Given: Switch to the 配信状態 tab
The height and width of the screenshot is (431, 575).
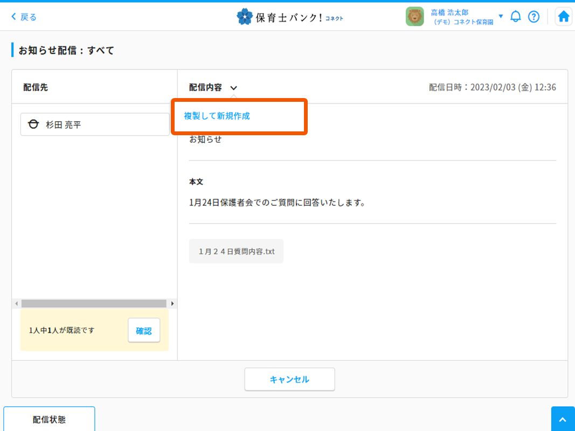Looking at the screenshot, I should coord(49,420).
